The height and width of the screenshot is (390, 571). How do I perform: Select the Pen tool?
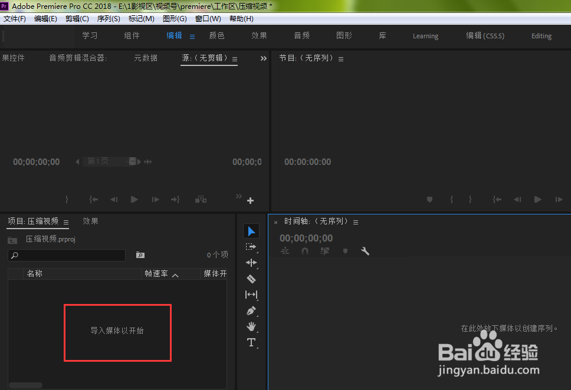251,310
